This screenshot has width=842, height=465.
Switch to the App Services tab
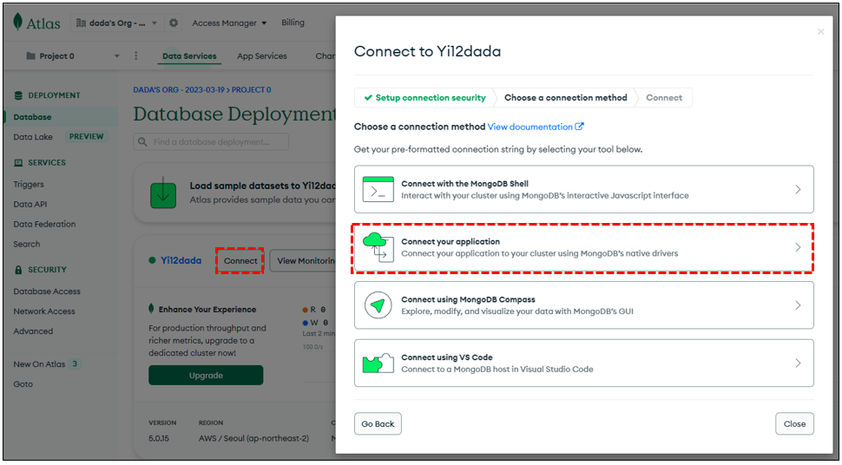[262, 56]
